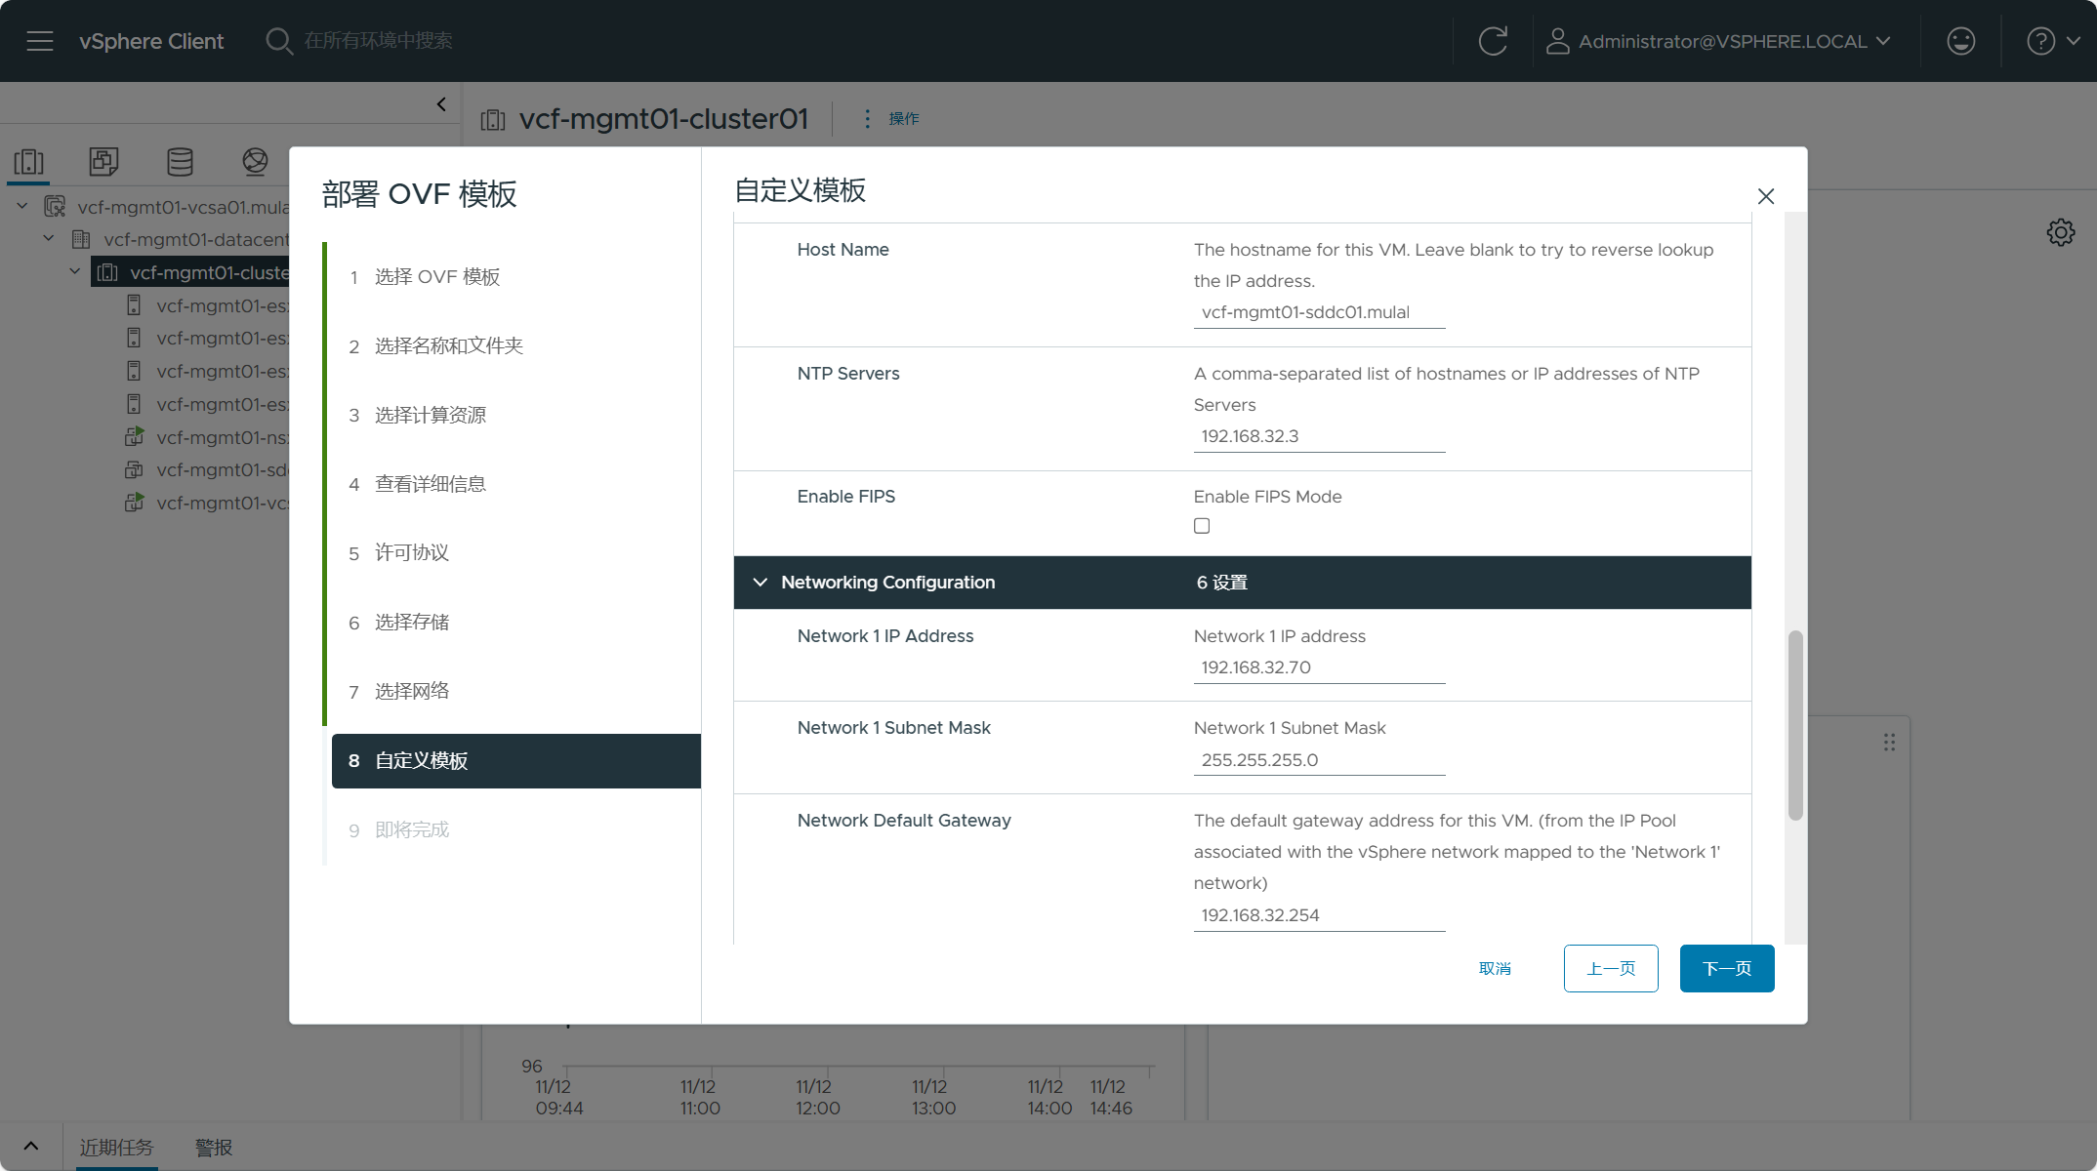Select step 8 自定义模板
Image resolution: width=2097 pixels, height=1171 pixels.
pyautogui.click(x=515, y=761)
